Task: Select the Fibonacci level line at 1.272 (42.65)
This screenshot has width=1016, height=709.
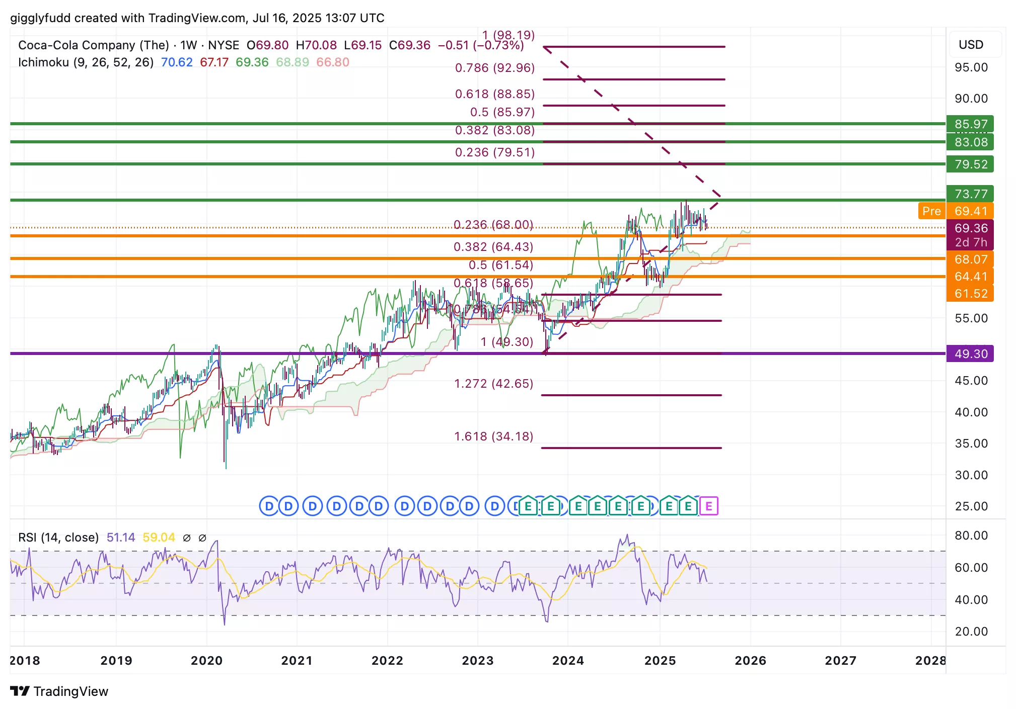Action: point(631,395)
